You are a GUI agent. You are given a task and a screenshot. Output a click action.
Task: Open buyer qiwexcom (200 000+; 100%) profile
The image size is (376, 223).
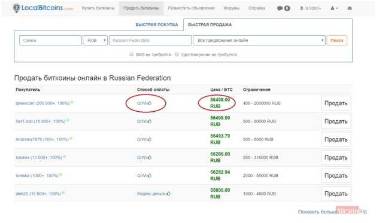(x=43, y=103)
